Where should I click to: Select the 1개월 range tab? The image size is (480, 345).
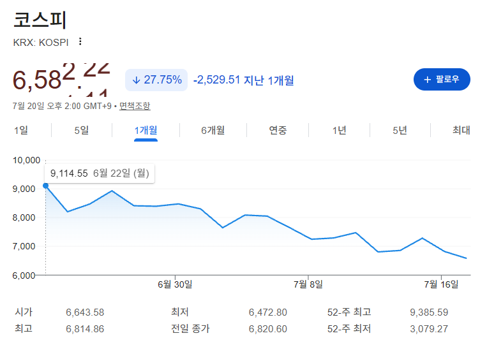pyautogui.click(x=146, y=130)
